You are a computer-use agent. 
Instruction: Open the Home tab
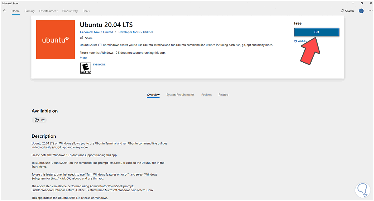(x=16, y=11)
